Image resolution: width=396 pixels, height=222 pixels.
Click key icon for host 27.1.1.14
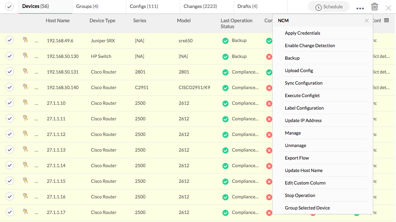(25, 165)
